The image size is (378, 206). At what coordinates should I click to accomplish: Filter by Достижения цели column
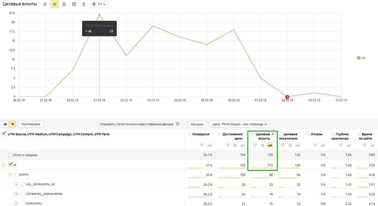tap(228, 145)
